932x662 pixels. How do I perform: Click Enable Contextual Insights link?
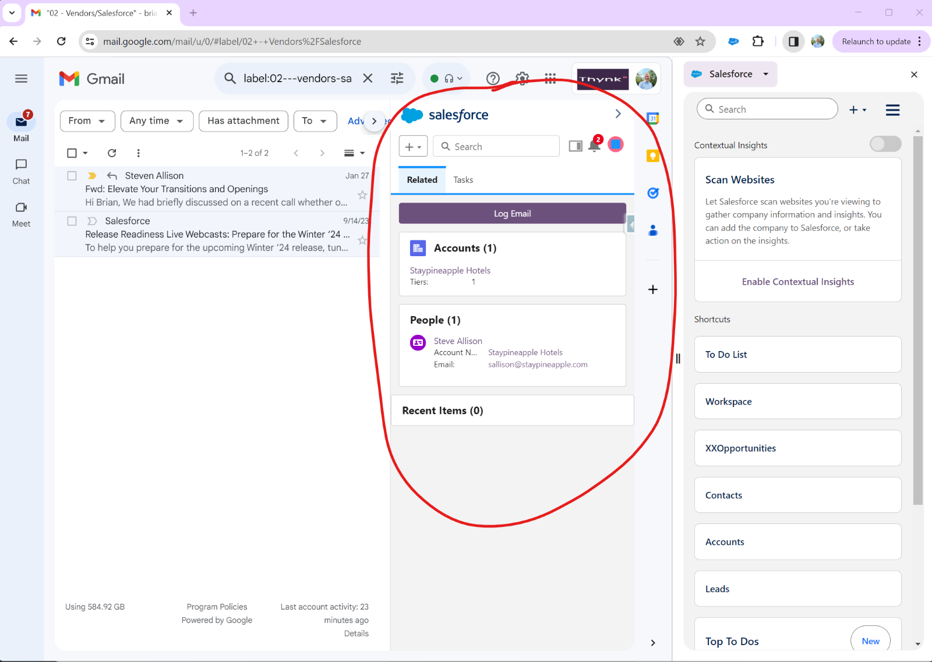click(x=797, y=282)
